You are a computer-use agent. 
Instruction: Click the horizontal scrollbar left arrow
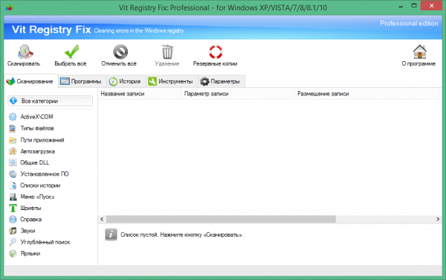tap(102, 219)
